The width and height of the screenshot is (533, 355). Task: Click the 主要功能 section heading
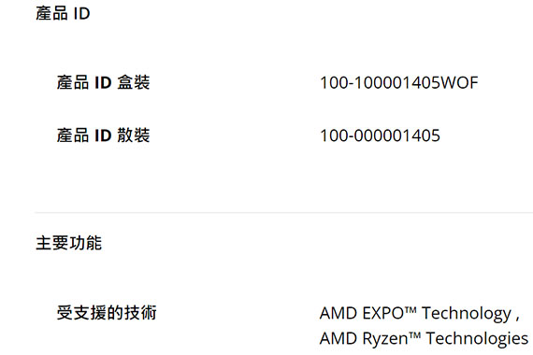(x=68, y=243)
